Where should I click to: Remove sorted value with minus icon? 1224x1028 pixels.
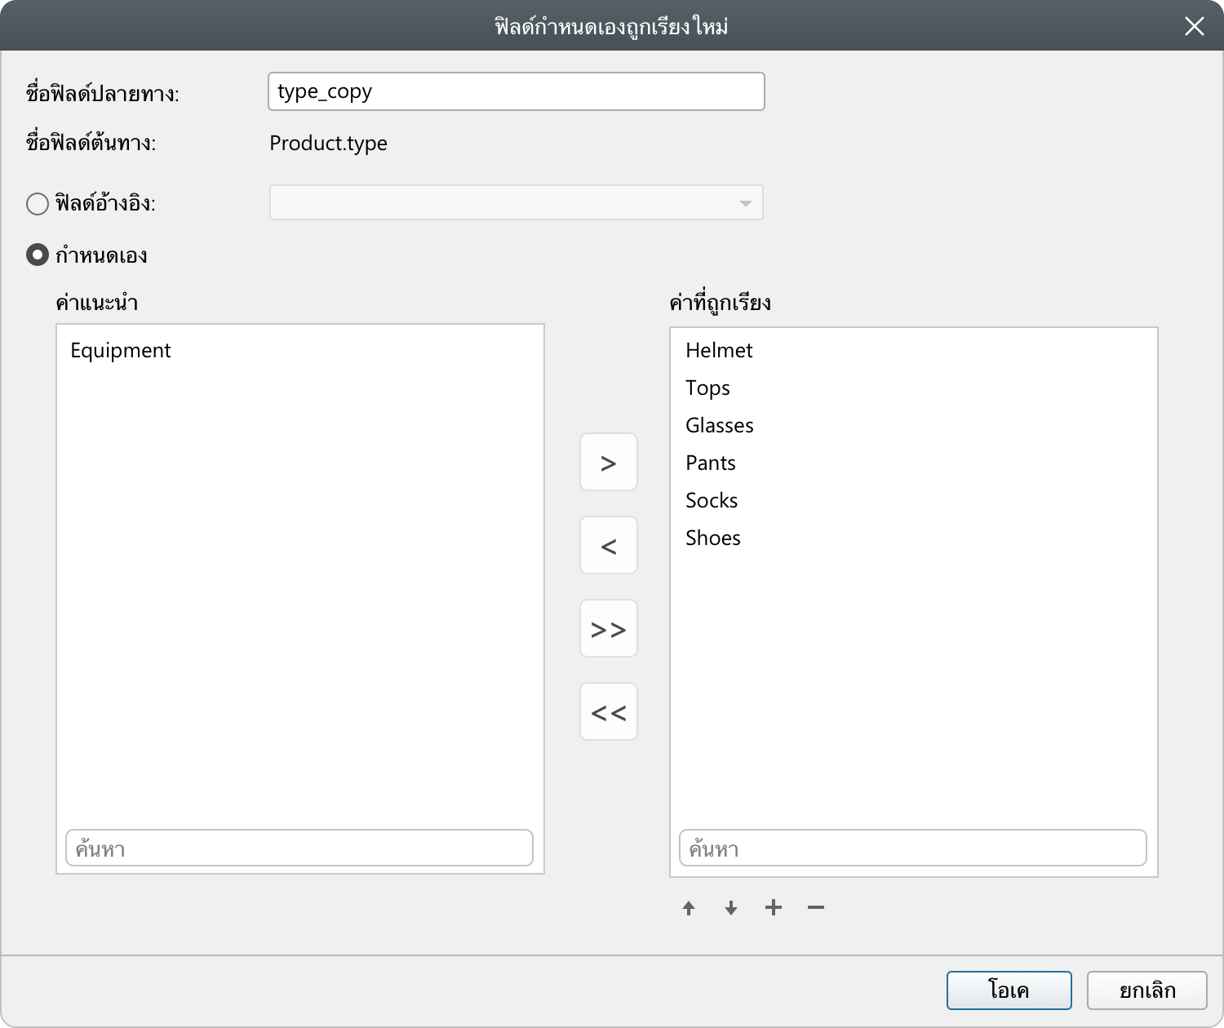point(816,908)
